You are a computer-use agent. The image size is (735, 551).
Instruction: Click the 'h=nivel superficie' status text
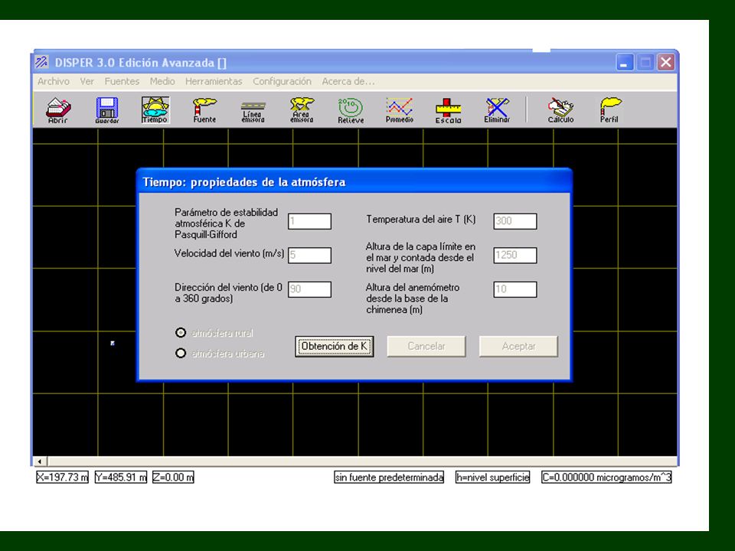pos(492,477)
